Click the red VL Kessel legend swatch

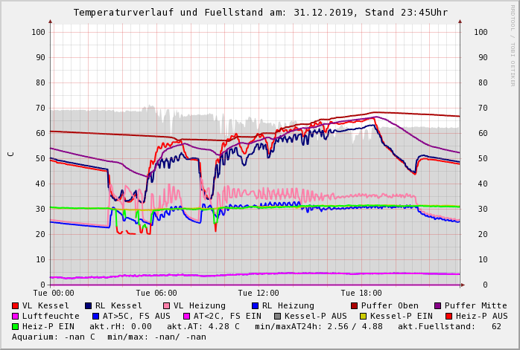16,305
